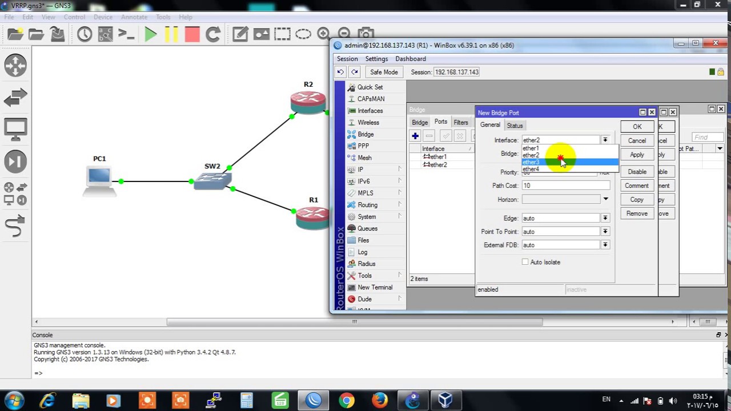Open the Bridge tab in Bridge window
Image resolution: width=731 pixels, height=411 pixels.
click(420, 122)
